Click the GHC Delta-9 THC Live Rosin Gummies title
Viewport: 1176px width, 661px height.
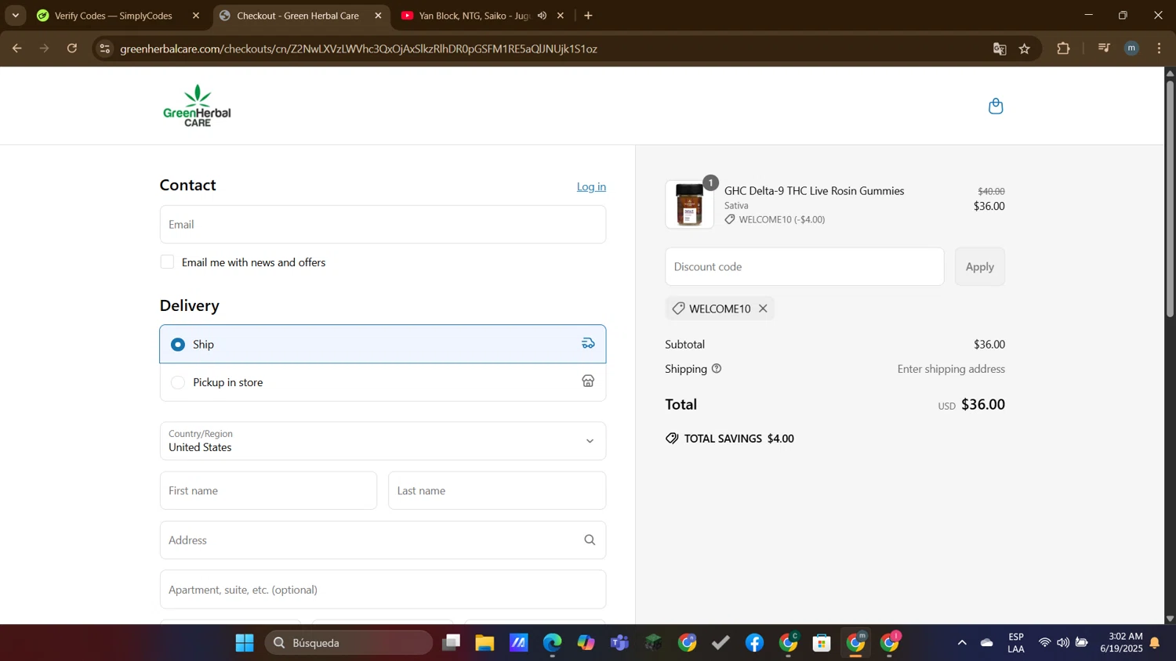pos(814,190)
